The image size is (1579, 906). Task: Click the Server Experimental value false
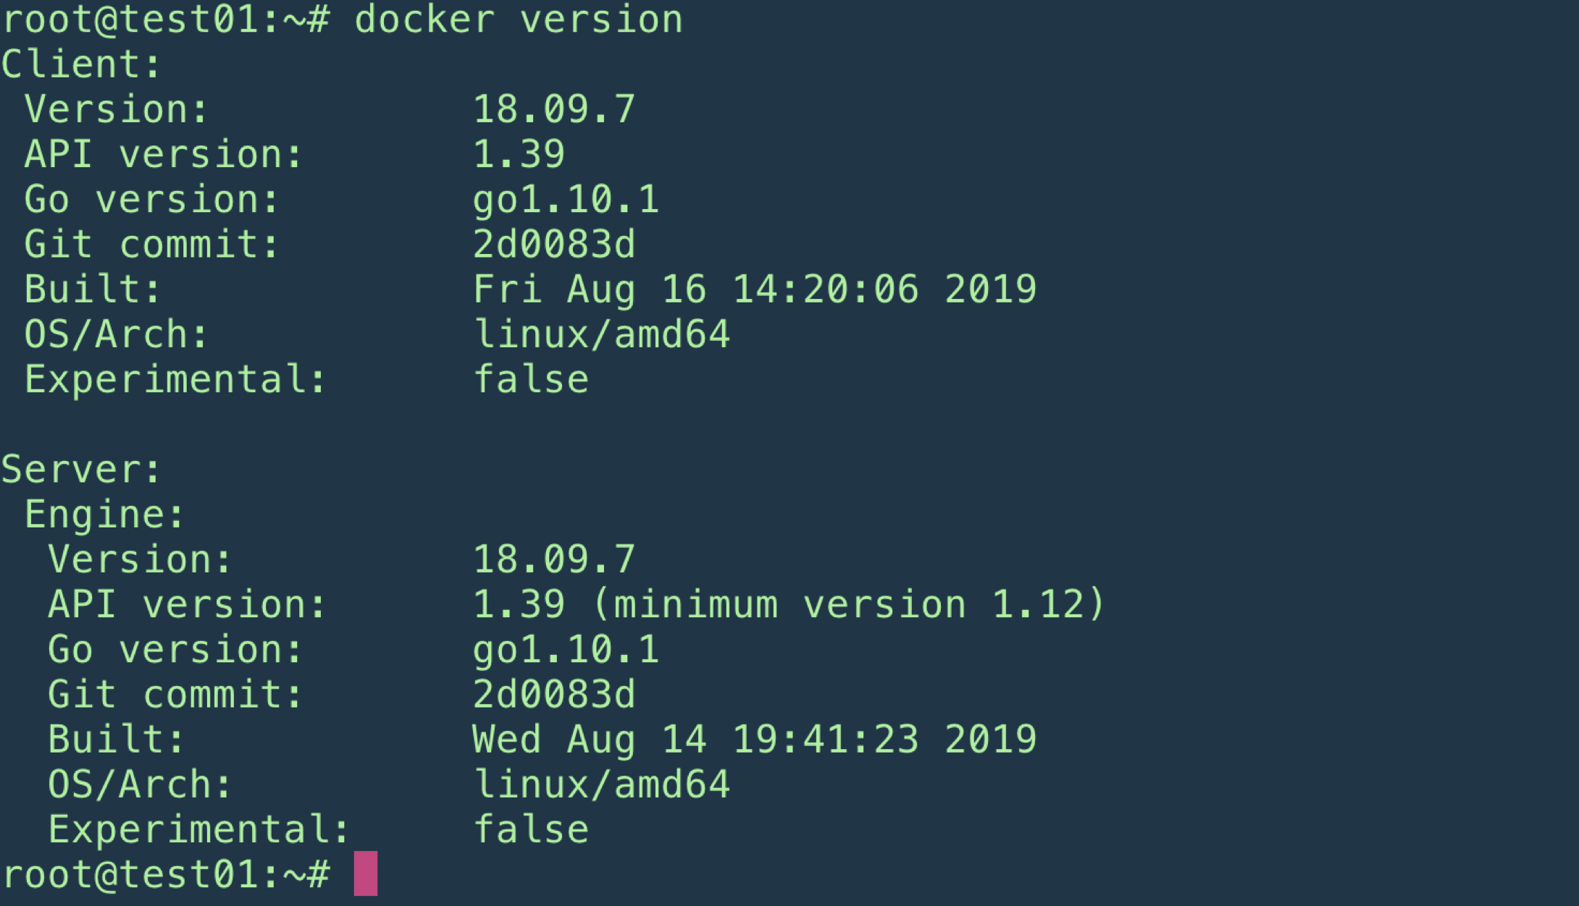pos(531,829)
